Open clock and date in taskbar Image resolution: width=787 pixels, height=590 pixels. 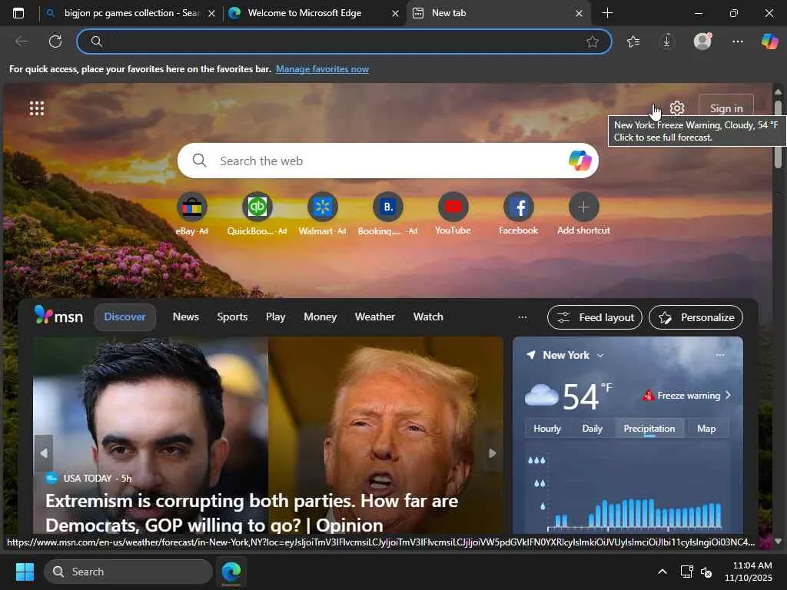[x=749, y=572]
